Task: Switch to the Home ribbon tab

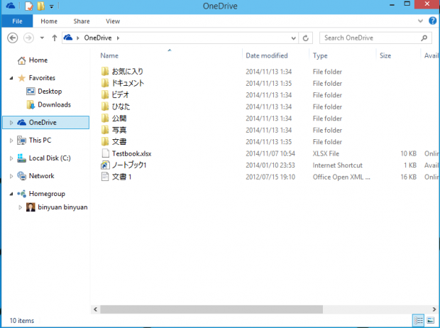Action: point(49,21)
